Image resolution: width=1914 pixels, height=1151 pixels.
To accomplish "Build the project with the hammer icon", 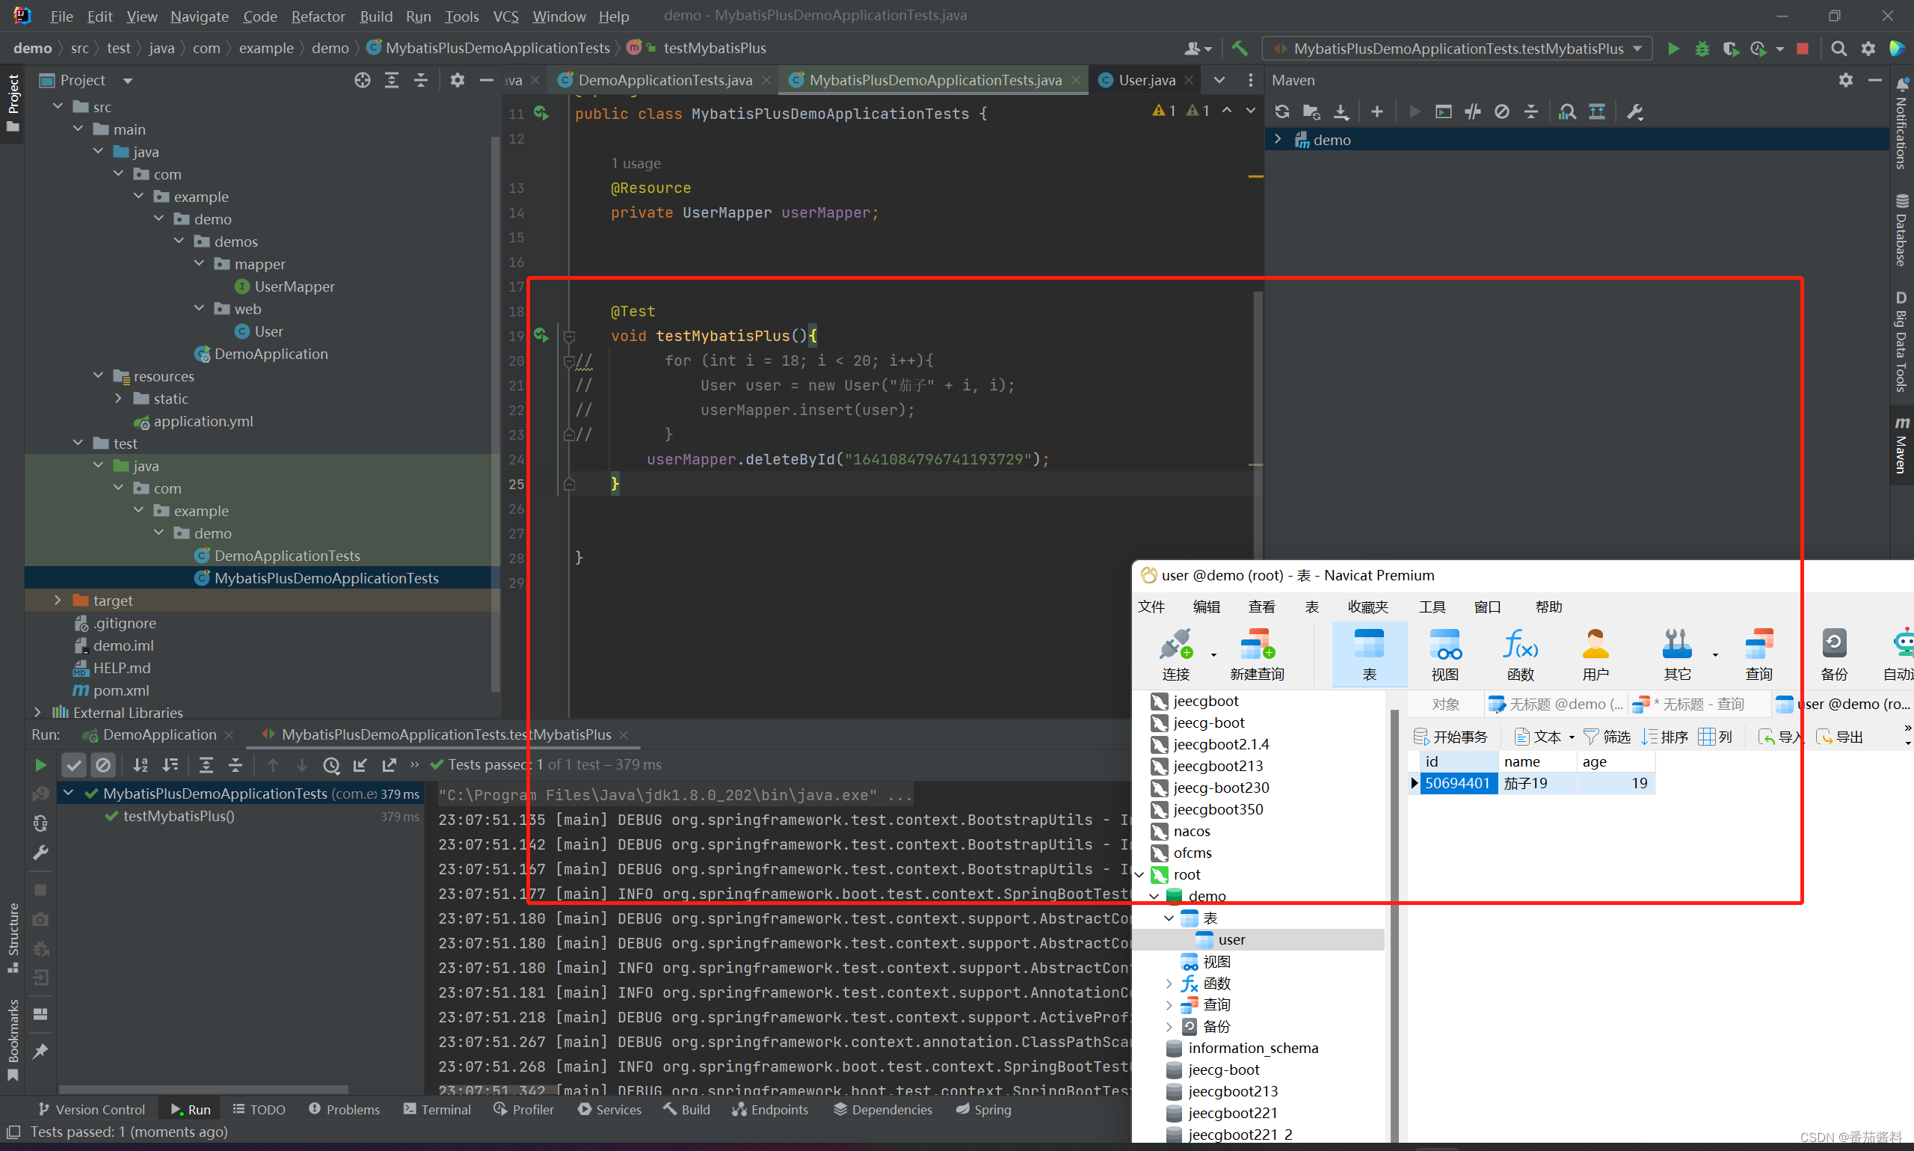I will (x=1240, y=49).
